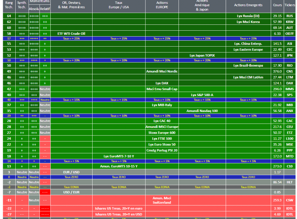Click the ticker 'SP5'
Viewport: 297px width, 219px height.
[289, 95]
